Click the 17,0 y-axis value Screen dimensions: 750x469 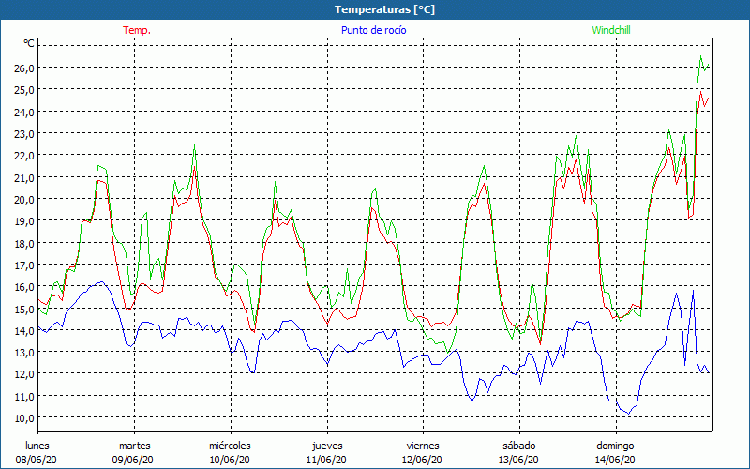pos(24,265)
